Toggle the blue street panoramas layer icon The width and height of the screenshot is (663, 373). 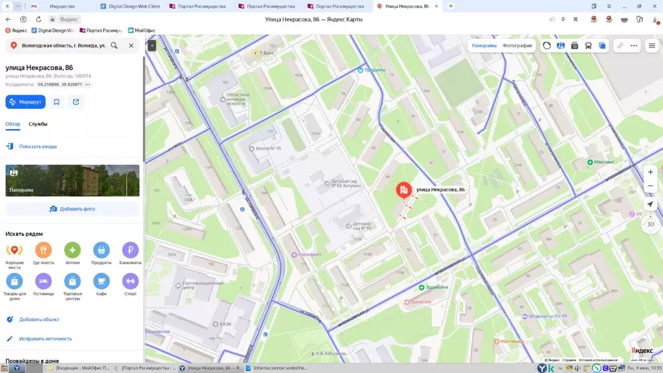coord(561,46)
